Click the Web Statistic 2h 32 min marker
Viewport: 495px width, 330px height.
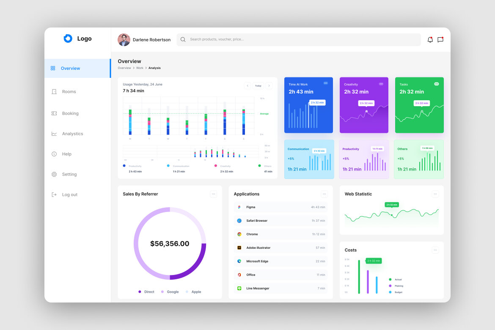[x=392, y=205]
